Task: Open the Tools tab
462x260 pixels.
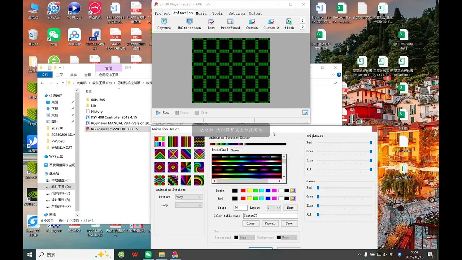Action: [x=217, y=13]
